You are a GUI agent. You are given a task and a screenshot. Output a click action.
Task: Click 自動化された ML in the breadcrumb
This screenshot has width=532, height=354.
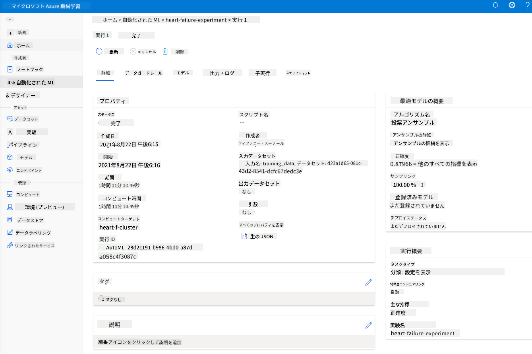pyautogui.click(x=141, y=20)
